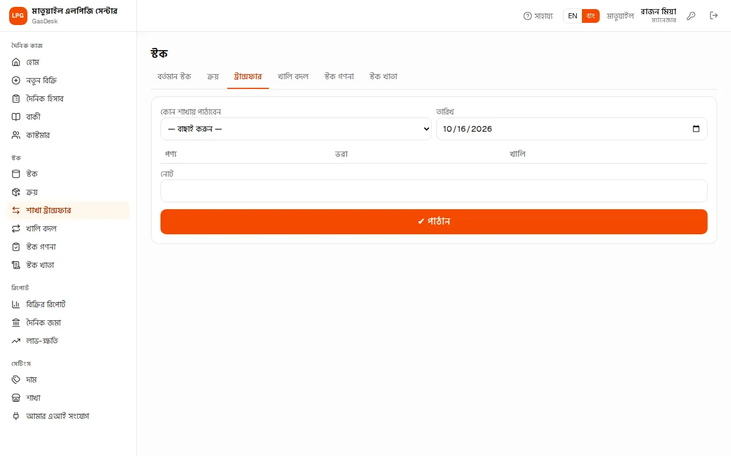731x456 pixels.
Task: Open খালি বদল in sidebar
Action: click(69, 229)
